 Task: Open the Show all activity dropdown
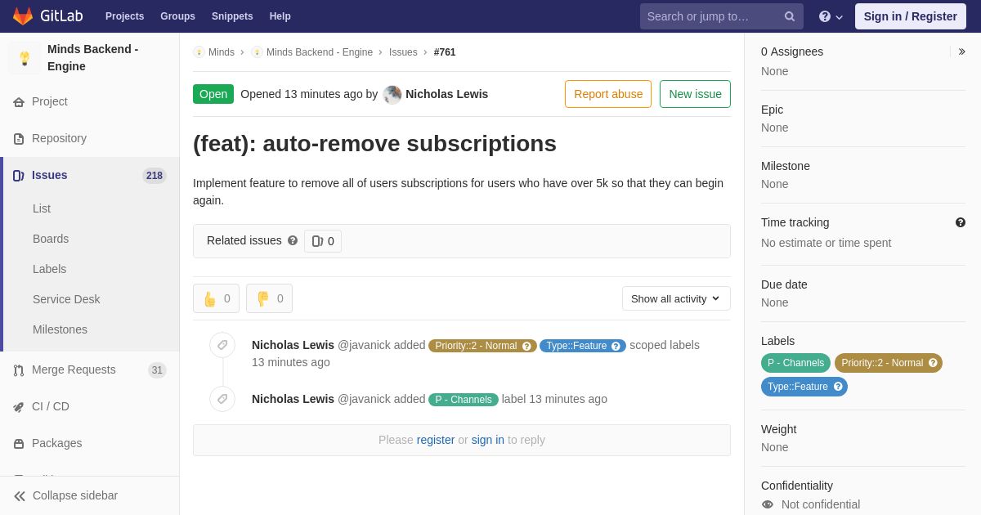click(x=676, y=298)
